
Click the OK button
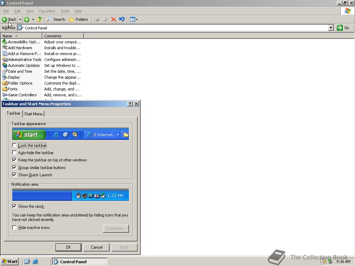(68, 247)
